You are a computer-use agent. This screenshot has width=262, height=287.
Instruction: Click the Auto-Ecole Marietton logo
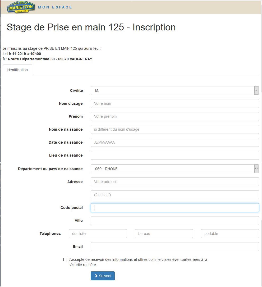pos(21,7)
